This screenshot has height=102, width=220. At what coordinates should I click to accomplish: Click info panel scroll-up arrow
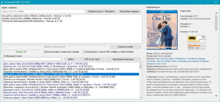[x=216, y=13]
